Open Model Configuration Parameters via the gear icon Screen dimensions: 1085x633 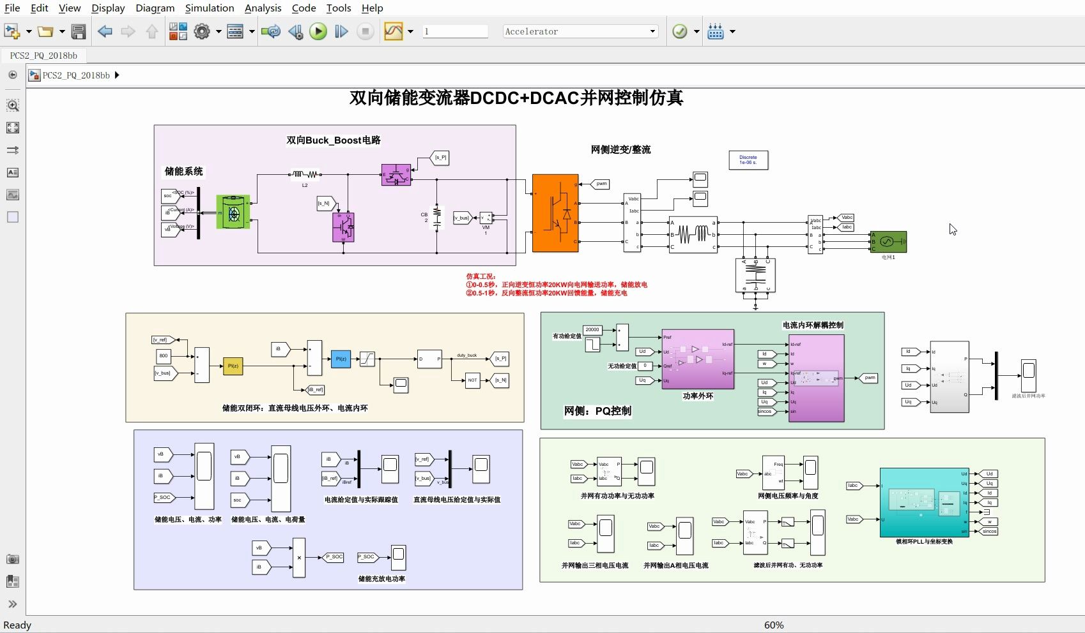(x=202, y=31)
